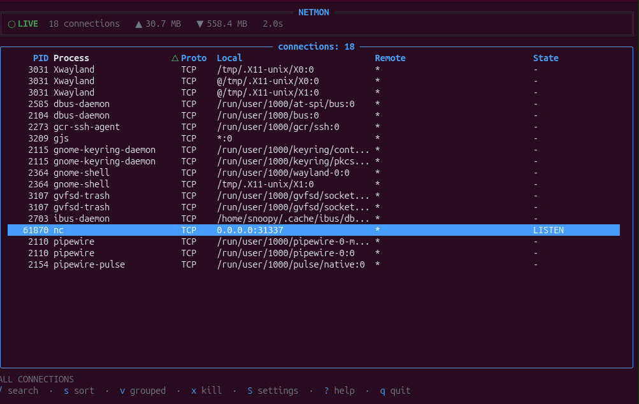Click local address /home/snoopy/.cache/ibus/db...
Image resolution: width=639 pixels, height=404 pixels.
coord(293,219)
